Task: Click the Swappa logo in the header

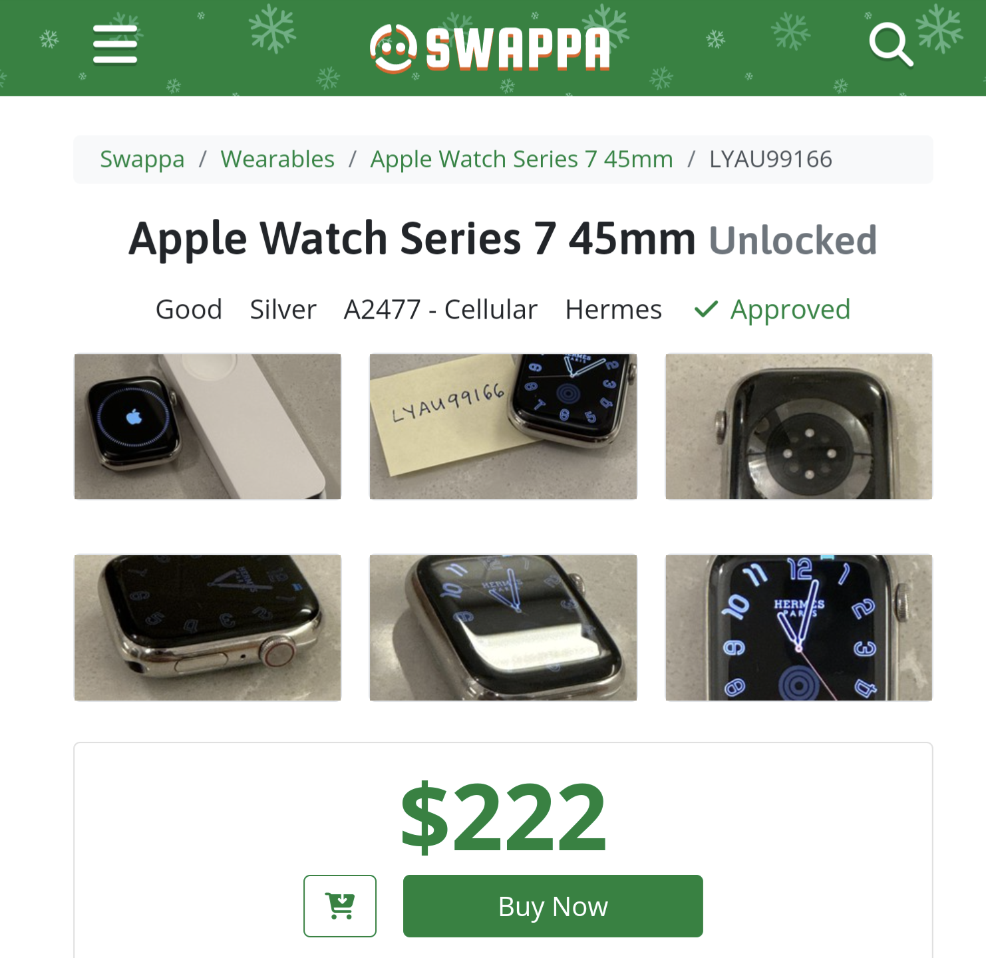Action: [490, 48]
